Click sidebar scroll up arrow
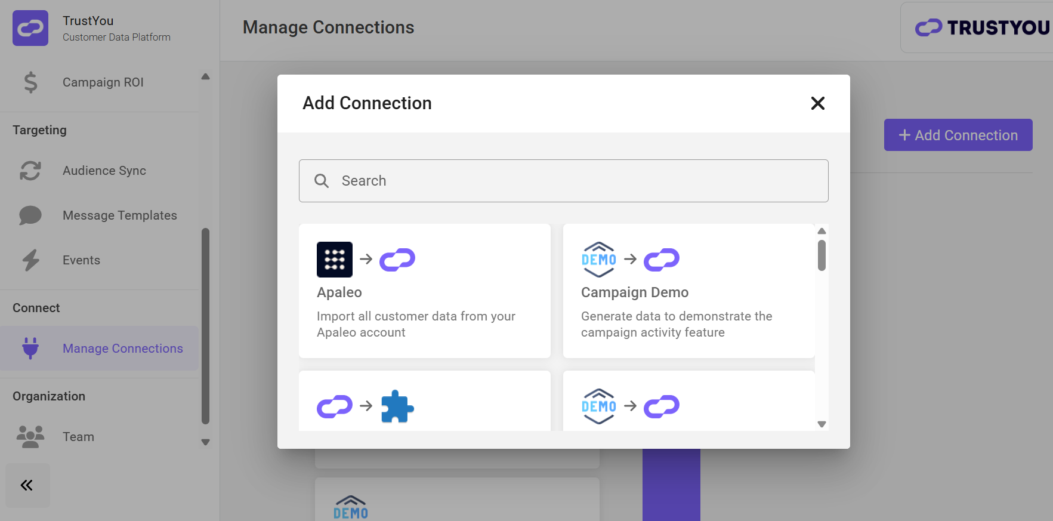The width and height of the screenshot is (1053, 521). click(x=205, y=76)
